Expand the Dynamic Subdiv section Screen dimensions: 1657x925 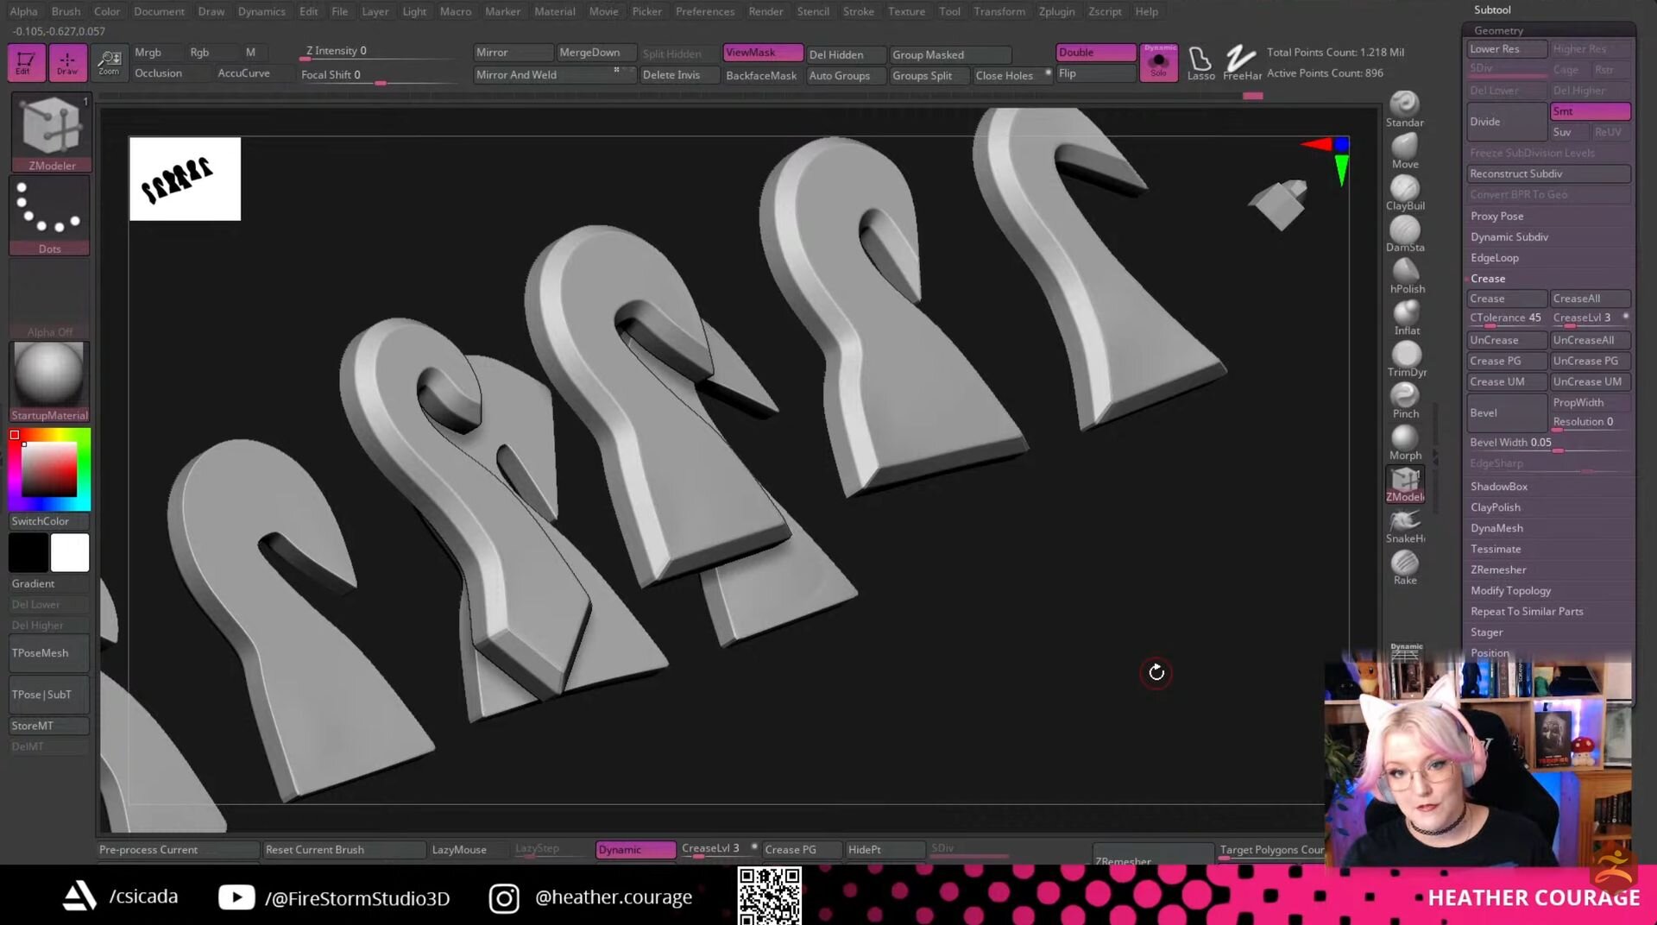click(x=1509, y=237)
